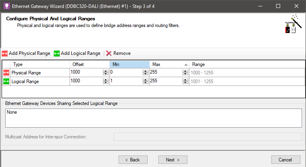Viewport: 306px width, 167px height.
Task: Maximize the wizard window
Action: click(278, 6)
